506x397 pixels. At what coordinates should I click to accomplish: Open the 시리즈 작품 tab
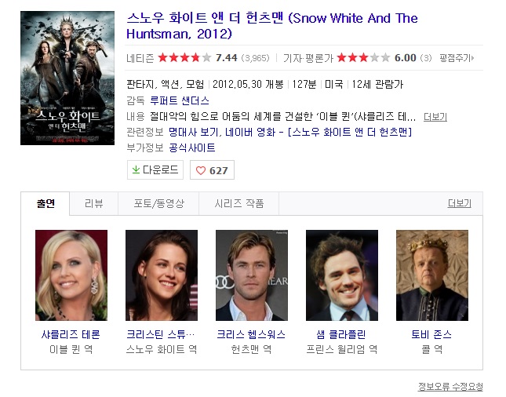pos(238,203)
